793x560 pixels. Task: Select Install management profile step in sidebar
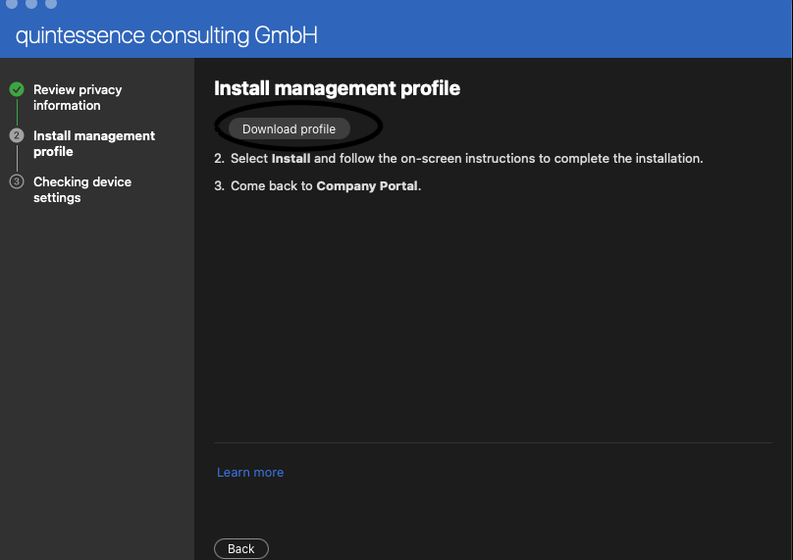(93, 143)
